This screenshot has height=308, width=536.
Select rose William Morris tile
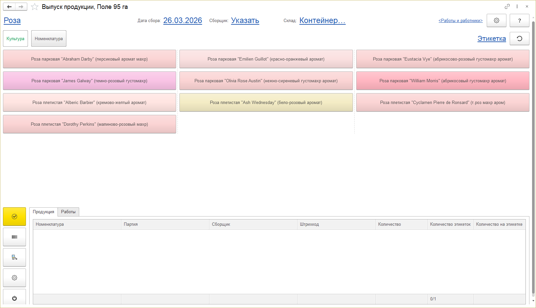pyautogui.click(x=443, y=81)
